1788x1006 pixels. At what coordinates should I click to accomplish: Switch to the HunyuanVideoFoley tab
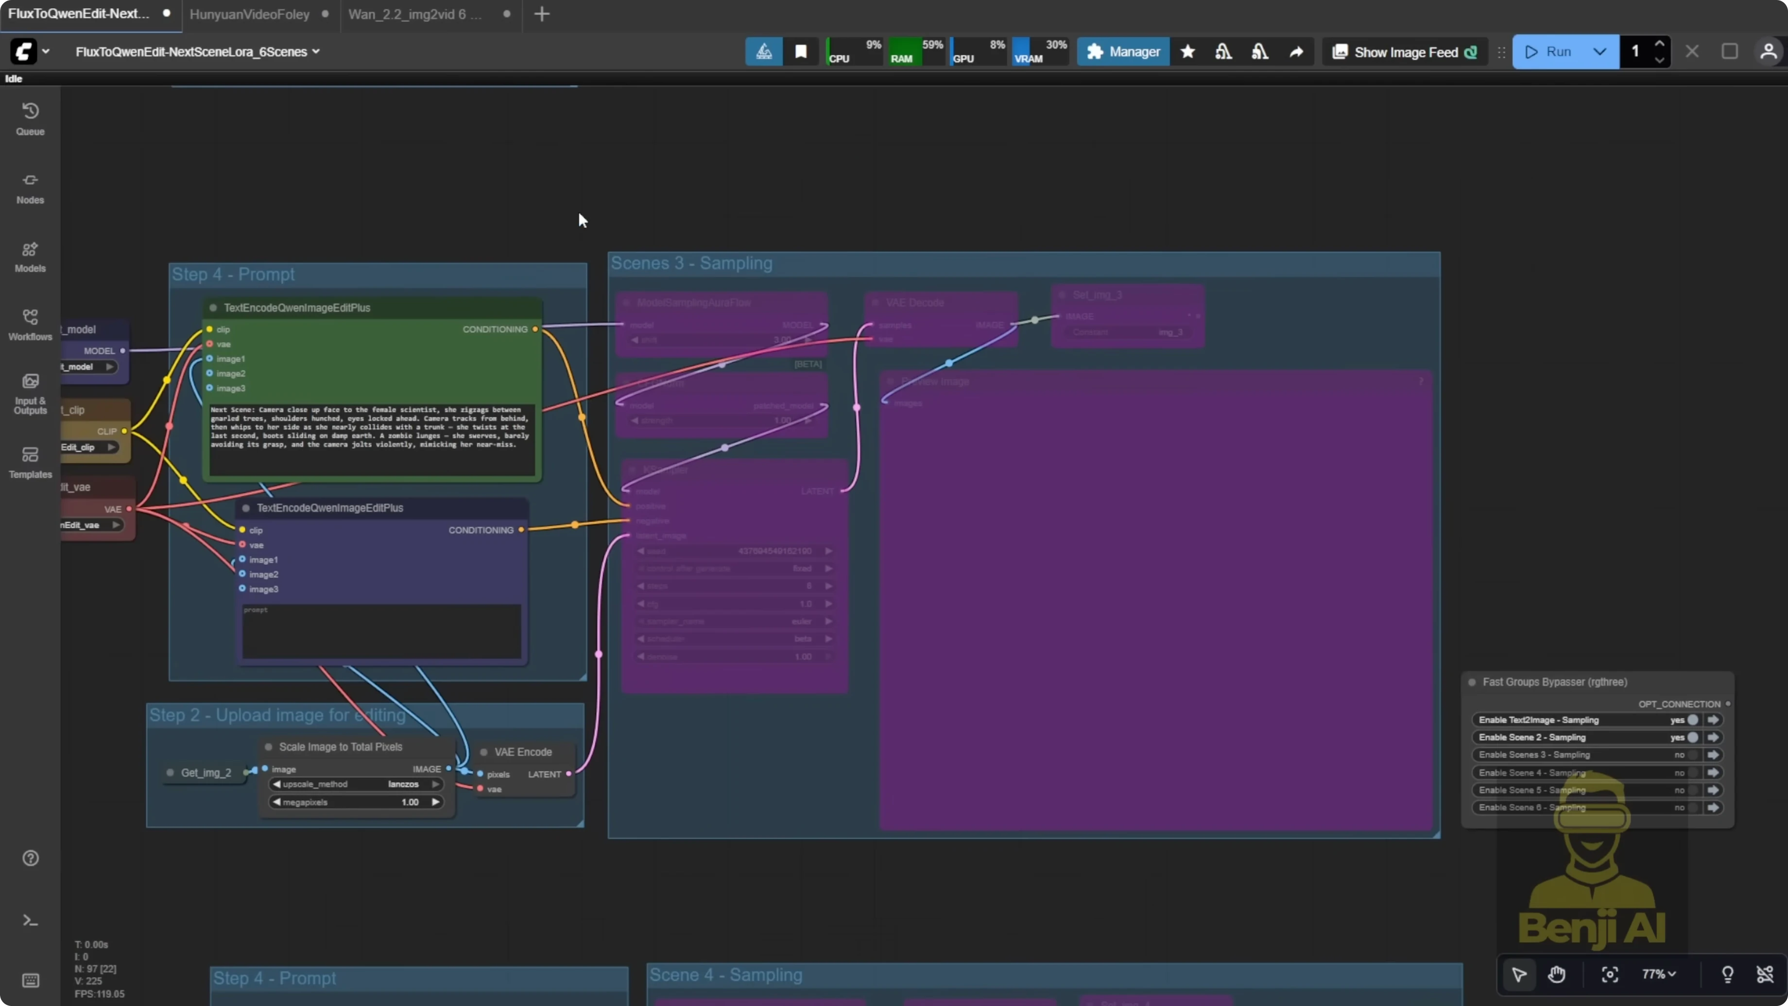click(248, 15)
